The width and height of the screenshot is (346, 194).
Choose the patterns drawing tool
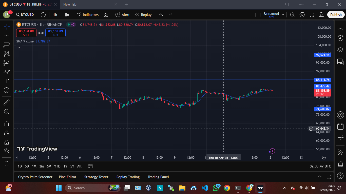coord(7,54)
